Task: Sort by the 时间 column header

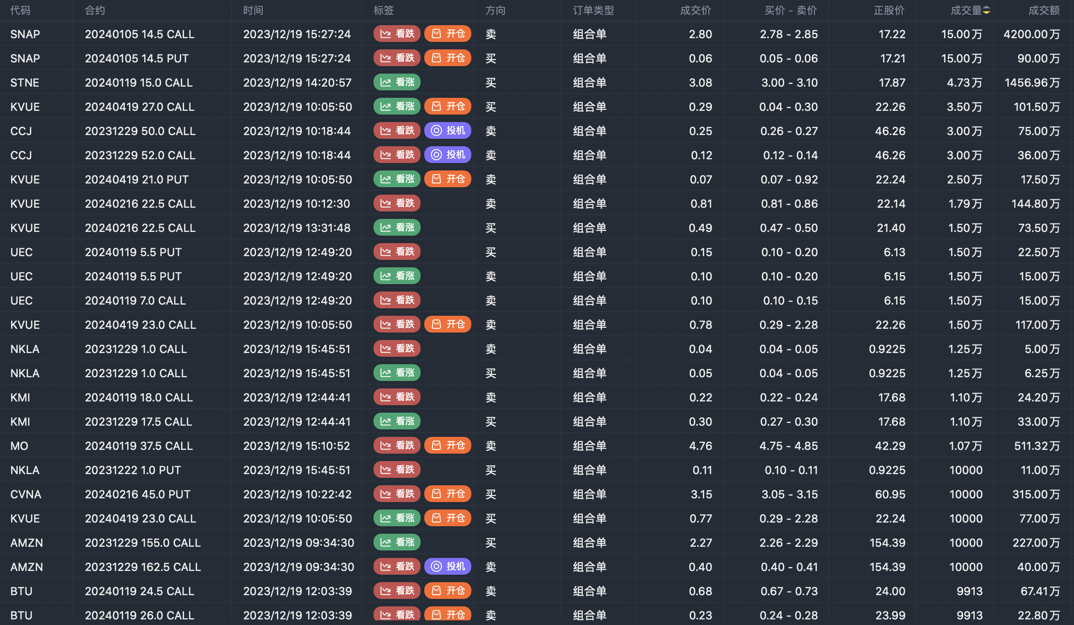Action: pos(253,10)
